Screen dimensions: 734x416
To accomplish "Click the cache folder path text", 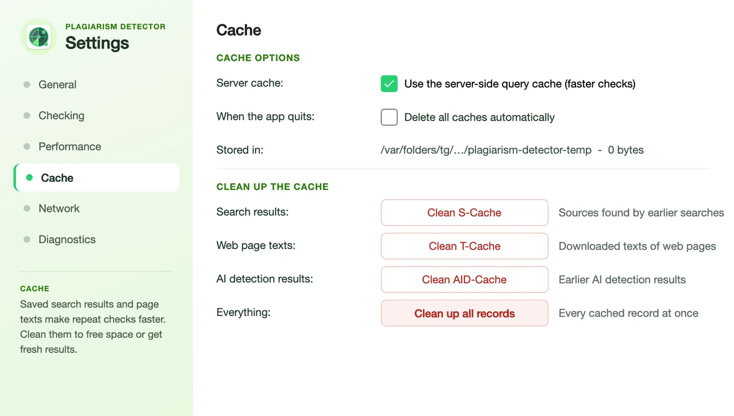I will tap(486, 150).
